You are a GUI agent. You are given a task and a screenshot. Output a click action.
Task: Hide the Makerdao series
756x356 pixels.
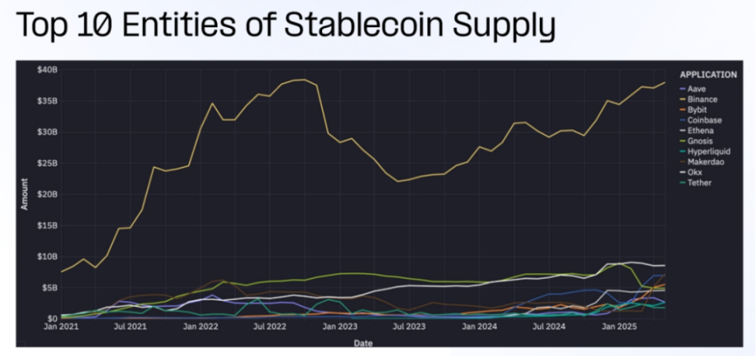click(x=702, y=162)
